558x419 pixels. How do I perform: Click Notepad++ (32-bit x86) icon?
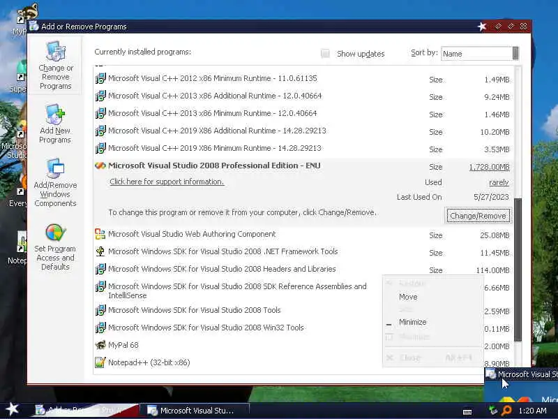click(x=100, y=362)
